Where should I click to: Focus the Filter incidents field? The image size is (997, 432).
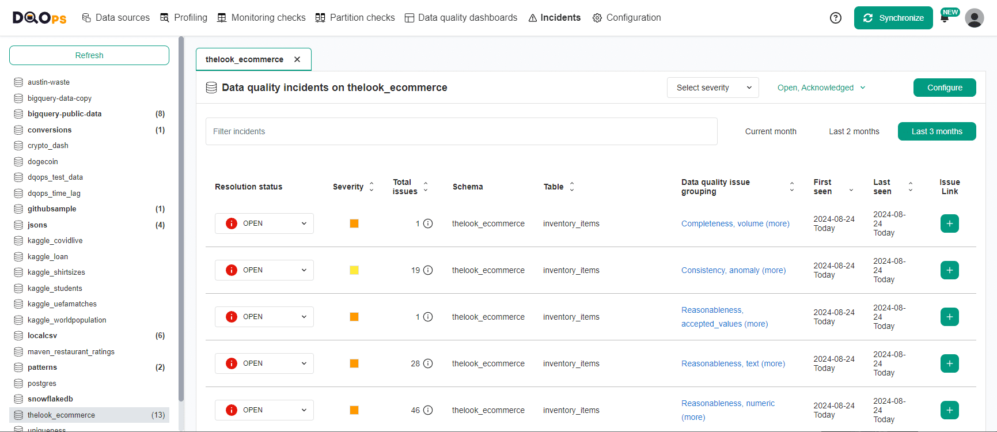pyautogui.click(x=461, y=131)
